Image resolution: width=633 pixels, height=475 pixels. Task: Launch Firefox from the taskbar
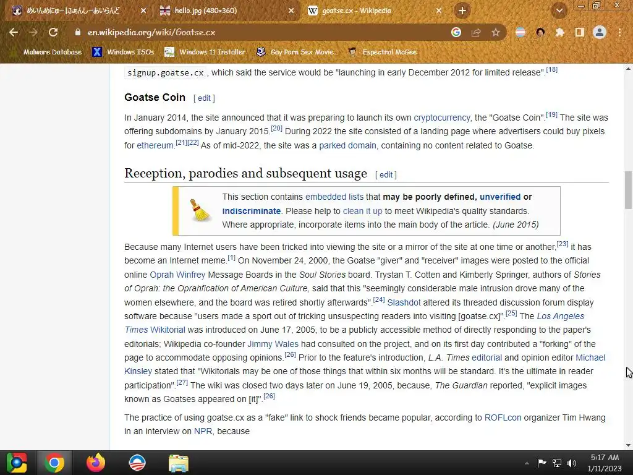[x=96, y=463]
